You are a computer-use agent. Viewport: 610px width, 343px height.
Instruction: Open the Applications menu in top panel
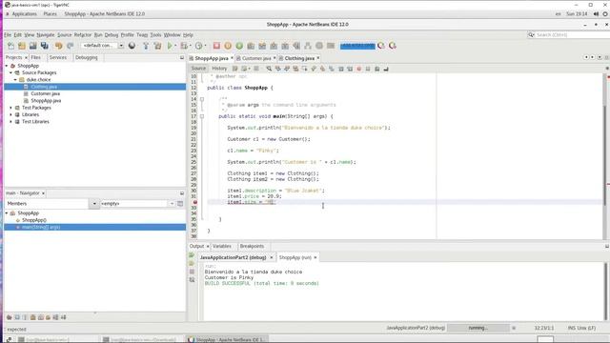coord(24,14)
